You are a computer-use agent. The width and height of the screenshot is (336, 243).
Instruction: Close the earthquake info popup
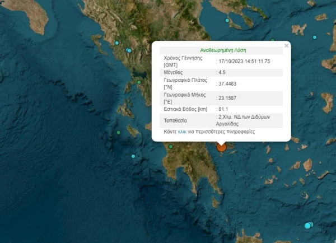(286, 46)
